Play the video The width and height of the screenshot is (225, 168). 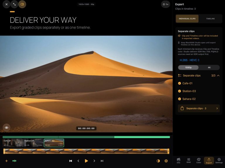pyautogui.click(x=86, y=161)
